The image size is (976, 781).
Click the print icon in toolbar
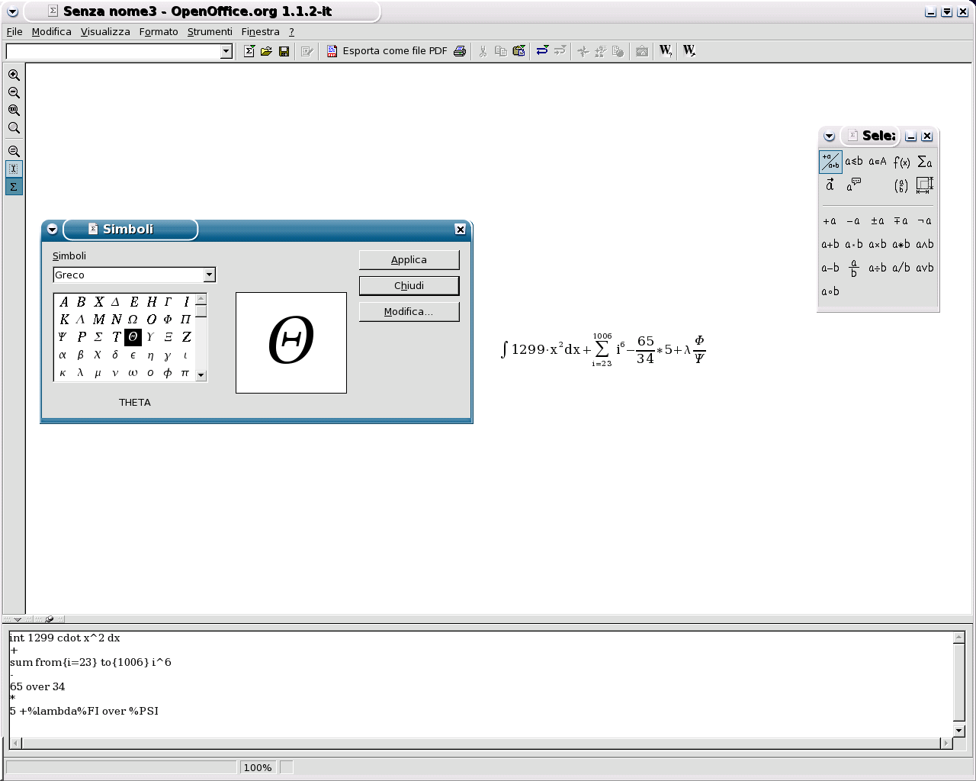460,51
